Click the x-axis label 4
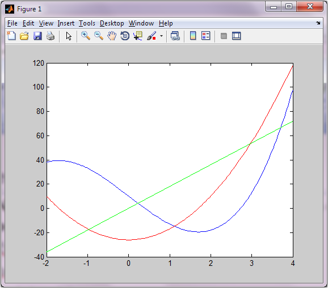 tap(293, 263)
